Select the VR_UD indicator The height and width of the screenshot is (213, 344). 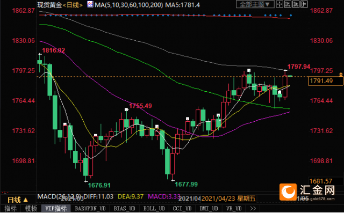pos(234,208)
